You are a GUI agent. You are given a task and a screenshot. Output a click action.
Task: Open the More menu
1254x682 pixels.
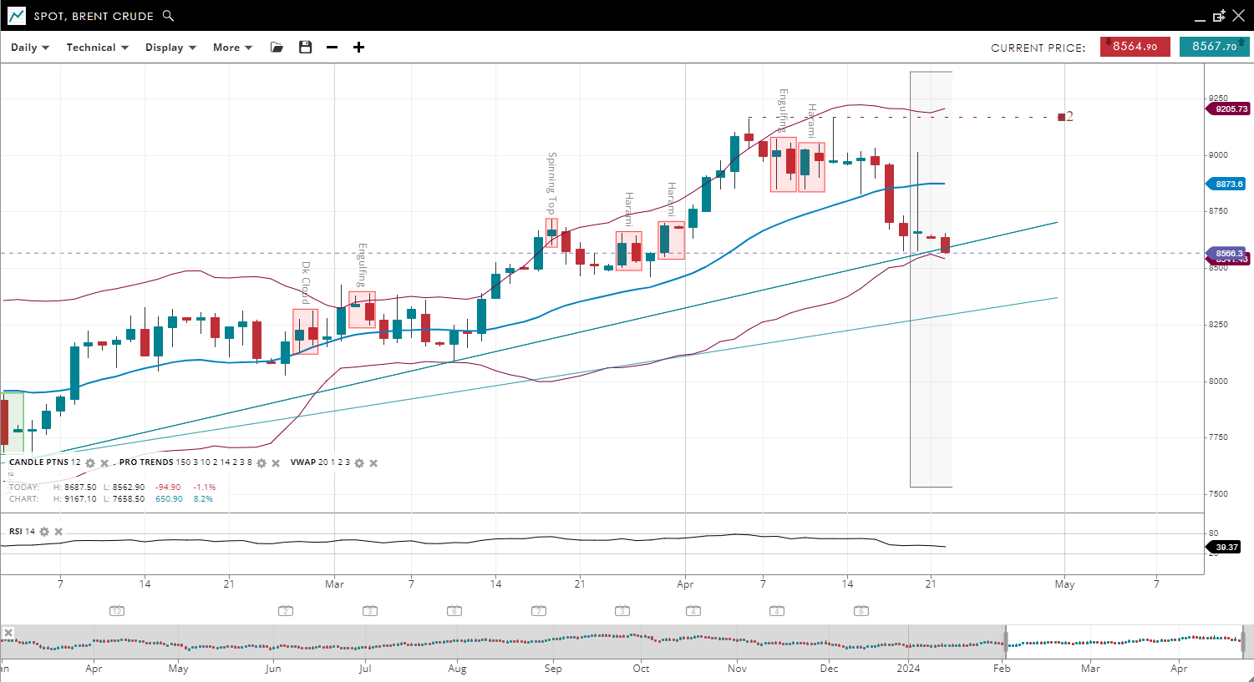tap(232, 48)
